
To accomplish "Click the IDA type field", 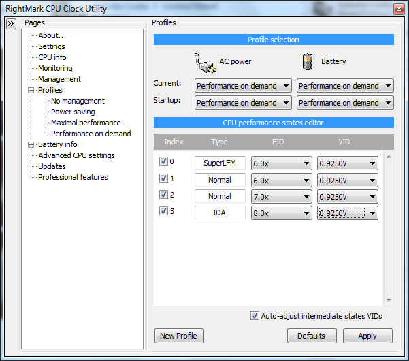I will click(220, 213).
